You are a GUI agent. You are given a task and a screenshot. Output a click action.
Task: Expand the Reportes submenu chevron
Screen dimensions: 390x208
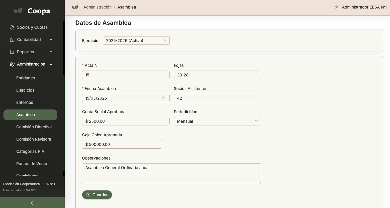tap(51, 52)
